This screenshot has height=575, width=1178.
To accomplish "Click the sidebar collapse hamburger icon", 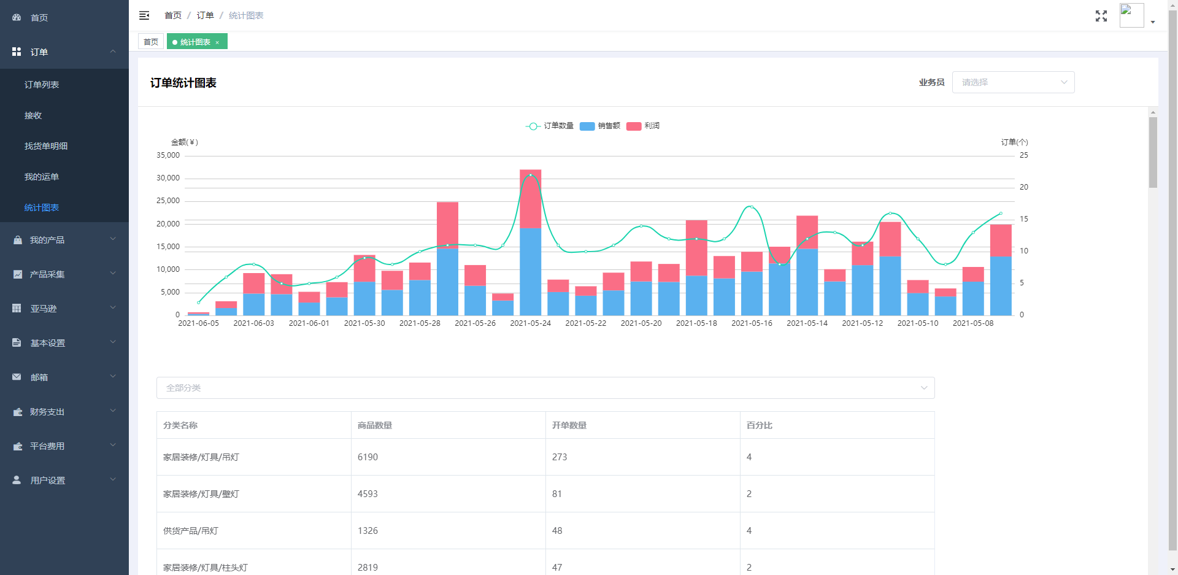I will click(144, 15).
